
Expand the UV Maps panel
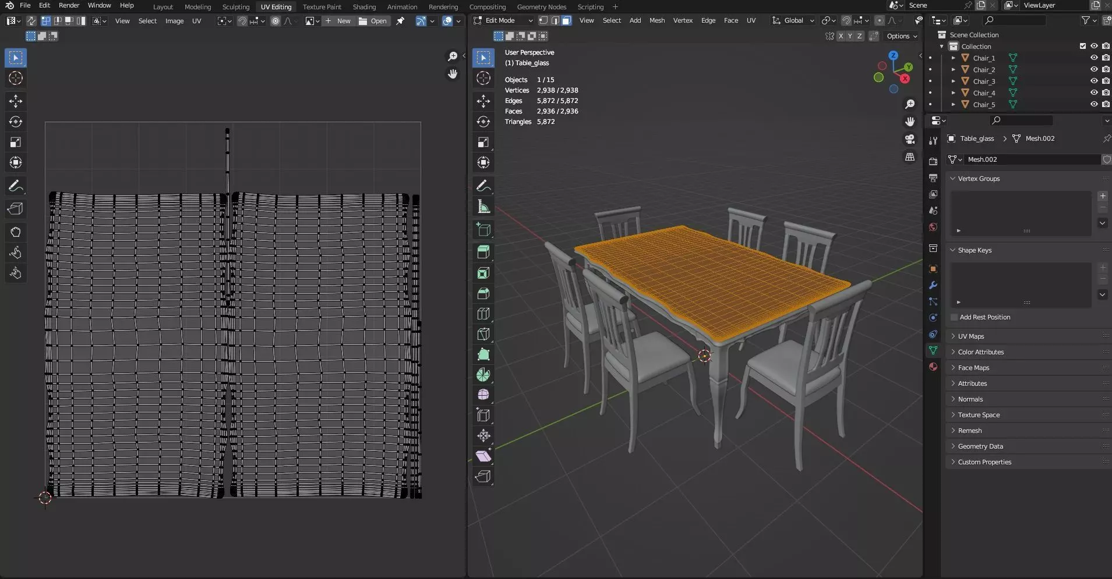point(1029,336)
